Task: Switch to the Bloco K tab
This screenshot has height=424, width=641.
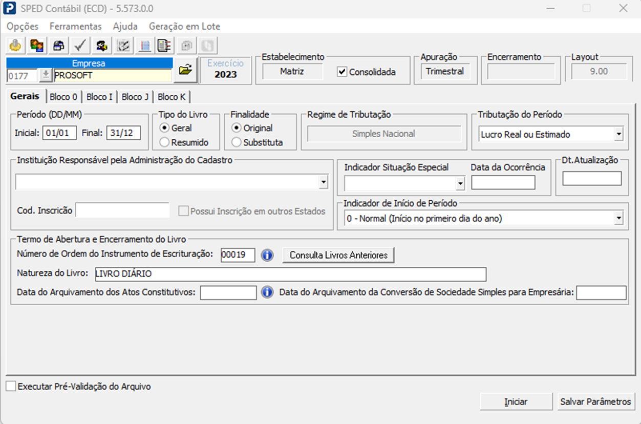Action: click(172, 97)
